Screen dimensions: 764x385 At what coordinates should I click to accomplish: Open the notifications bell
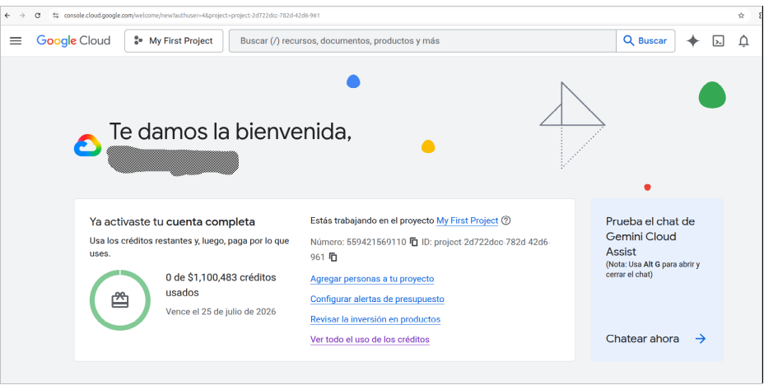[x=743, y=41]
